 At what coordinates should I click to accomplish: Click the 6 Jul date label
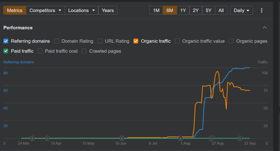point(153,143)
